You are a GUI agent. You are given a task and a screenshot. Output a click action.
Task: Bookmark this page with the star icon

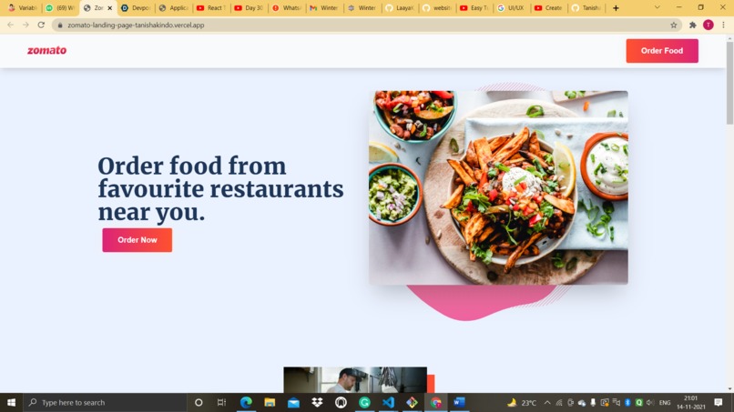coord(674,25)
